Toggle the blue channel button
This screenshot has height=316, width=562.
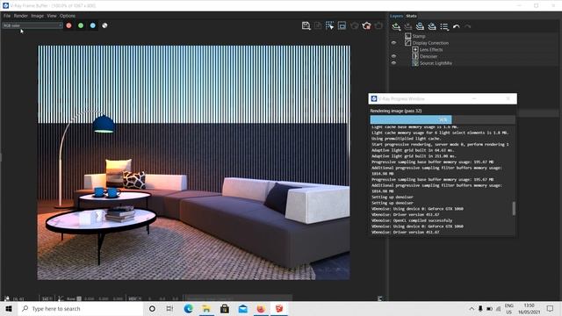[x=93, y=25]
